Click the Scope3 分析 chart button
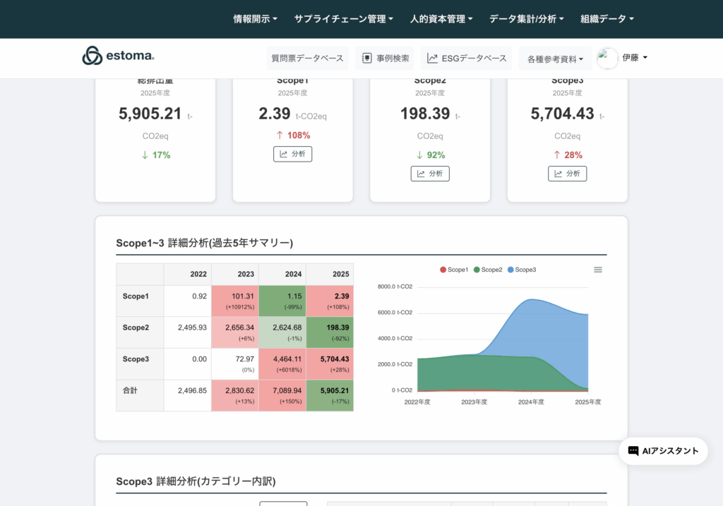 (x=567, y=174)
